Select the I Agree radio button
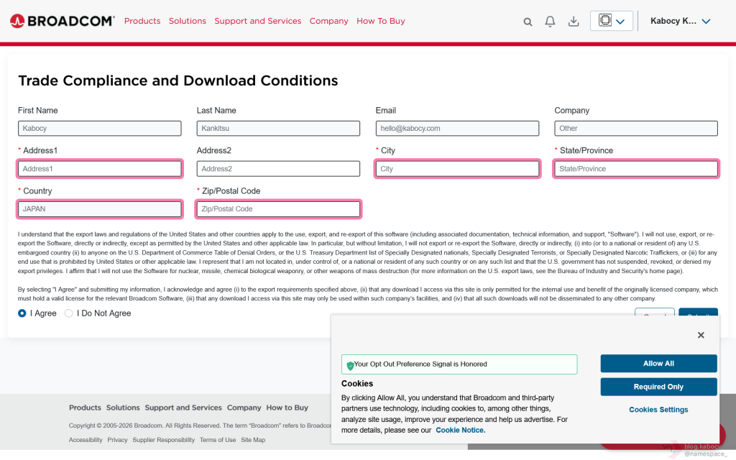 coord(22,313)
